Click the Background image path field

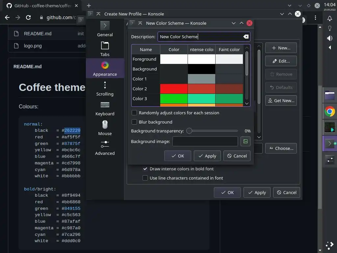205,141
